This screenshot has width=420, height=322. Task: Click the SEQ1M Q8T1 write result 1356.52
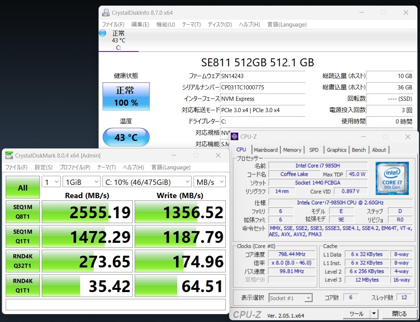(180, 212)
